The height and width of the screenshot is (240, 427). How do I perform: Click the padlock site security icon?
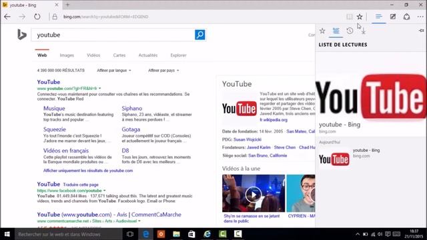55,17
